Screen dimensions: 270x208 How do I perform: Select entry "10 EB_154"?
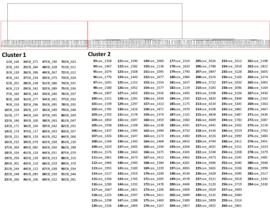tap(12, 110)
